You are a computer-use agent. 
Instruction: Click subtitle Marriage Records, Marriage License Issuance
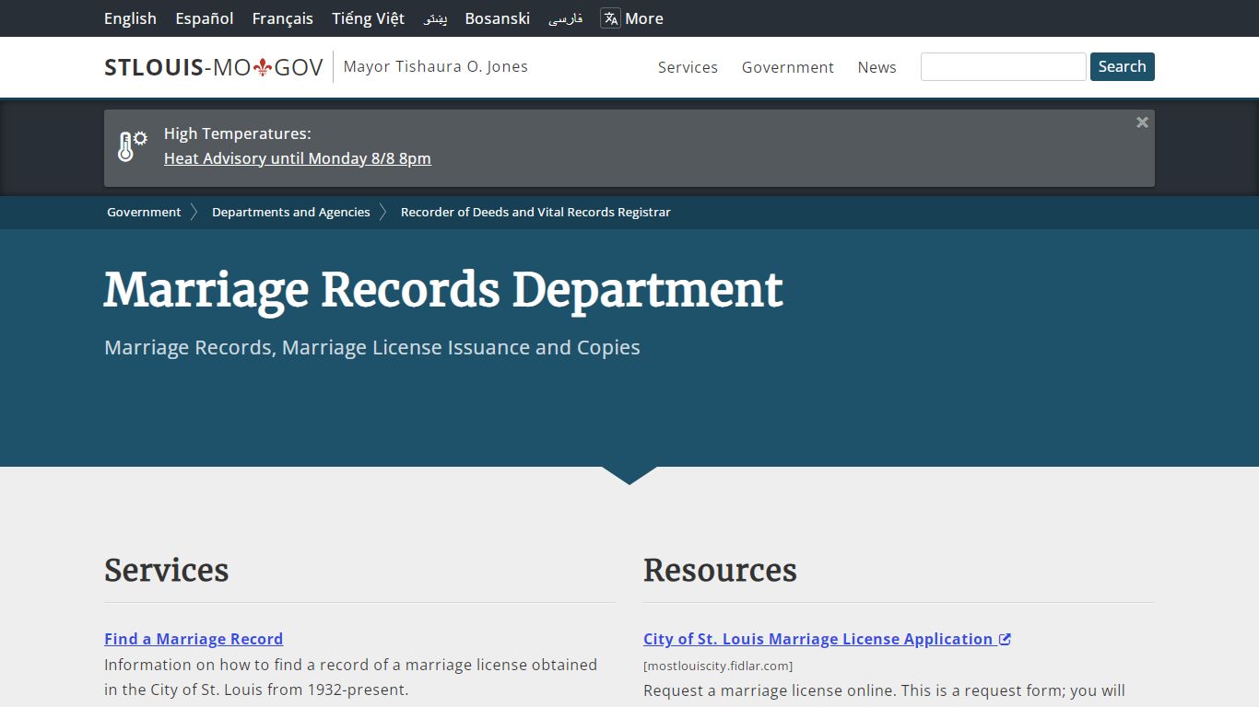pos(372,348)
